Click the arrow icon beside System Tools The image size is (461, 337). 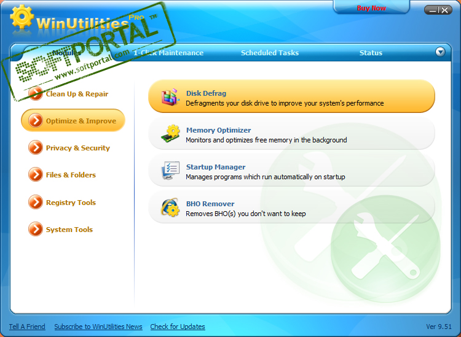36,229
